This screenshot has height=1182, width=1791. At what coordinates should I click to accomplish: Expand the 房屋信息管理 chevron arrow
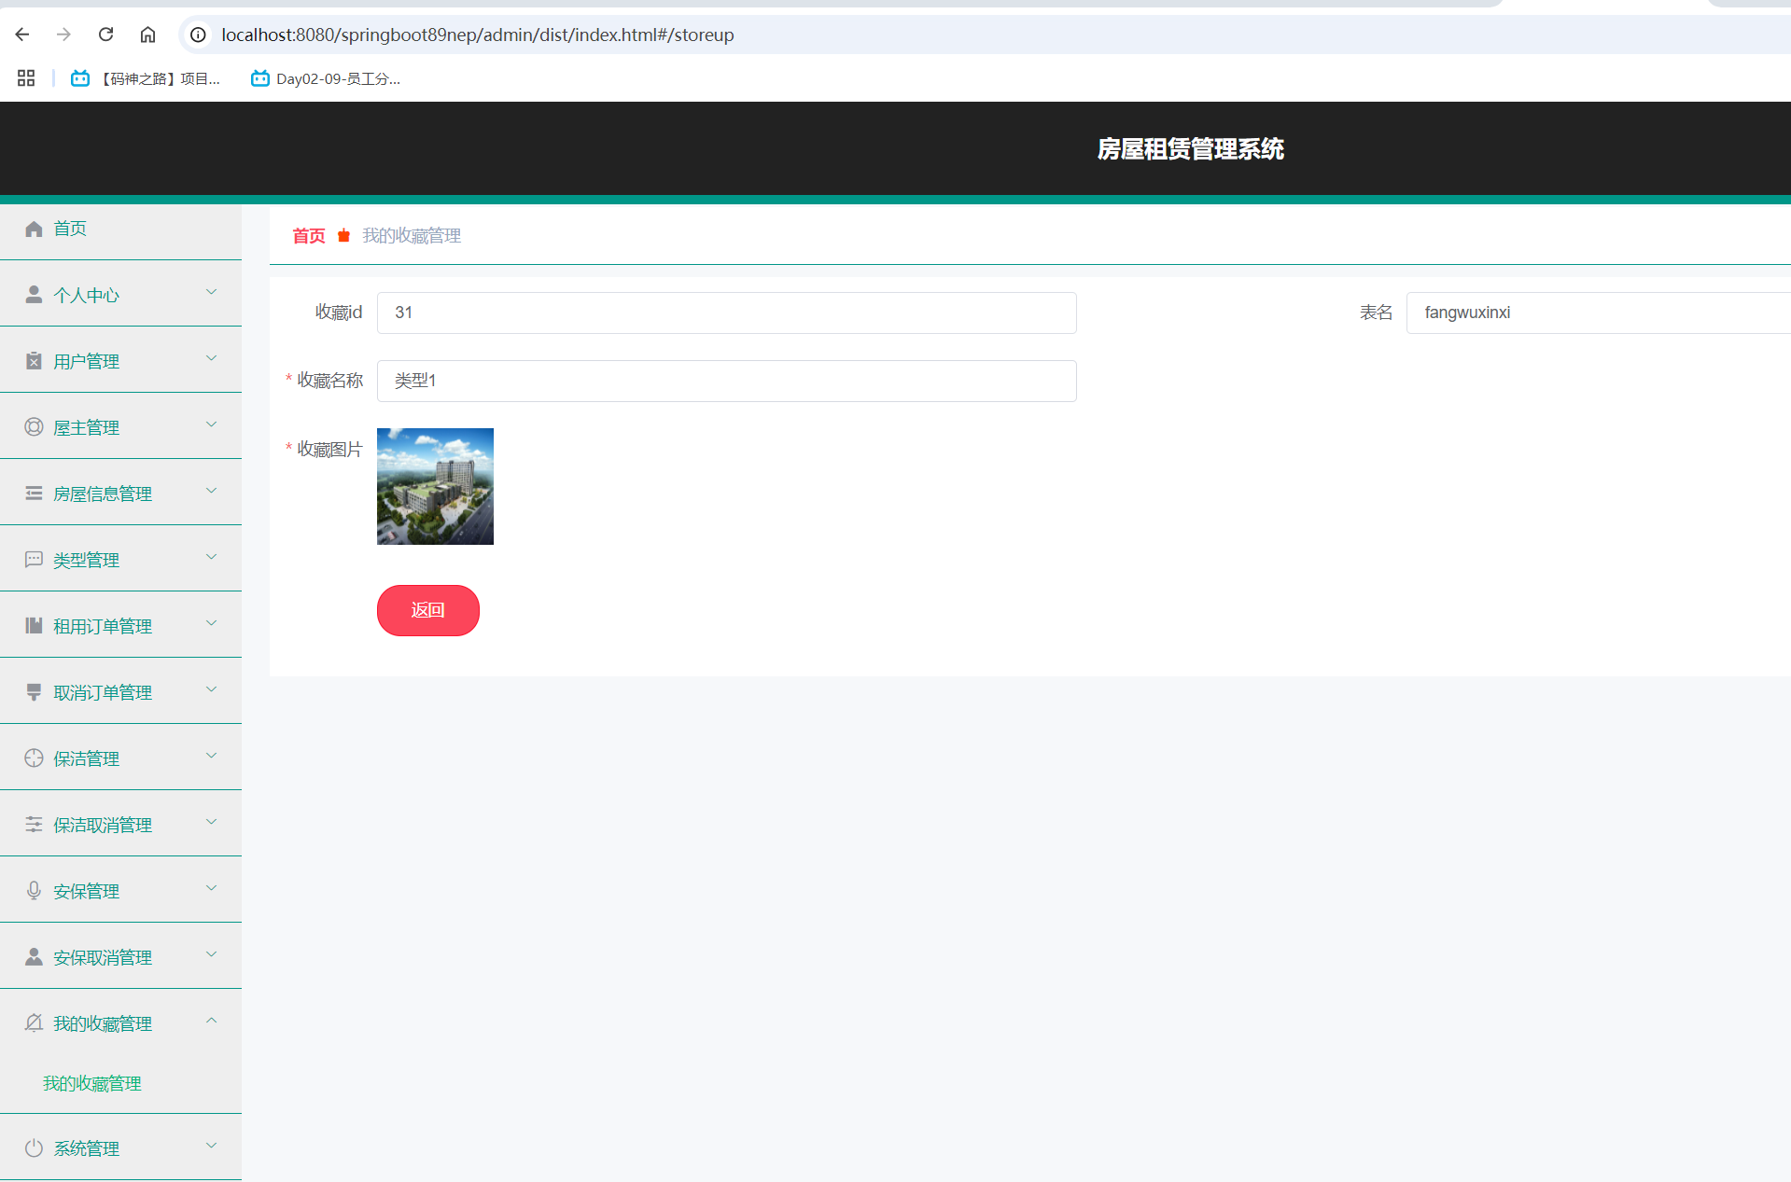point(211,492)
